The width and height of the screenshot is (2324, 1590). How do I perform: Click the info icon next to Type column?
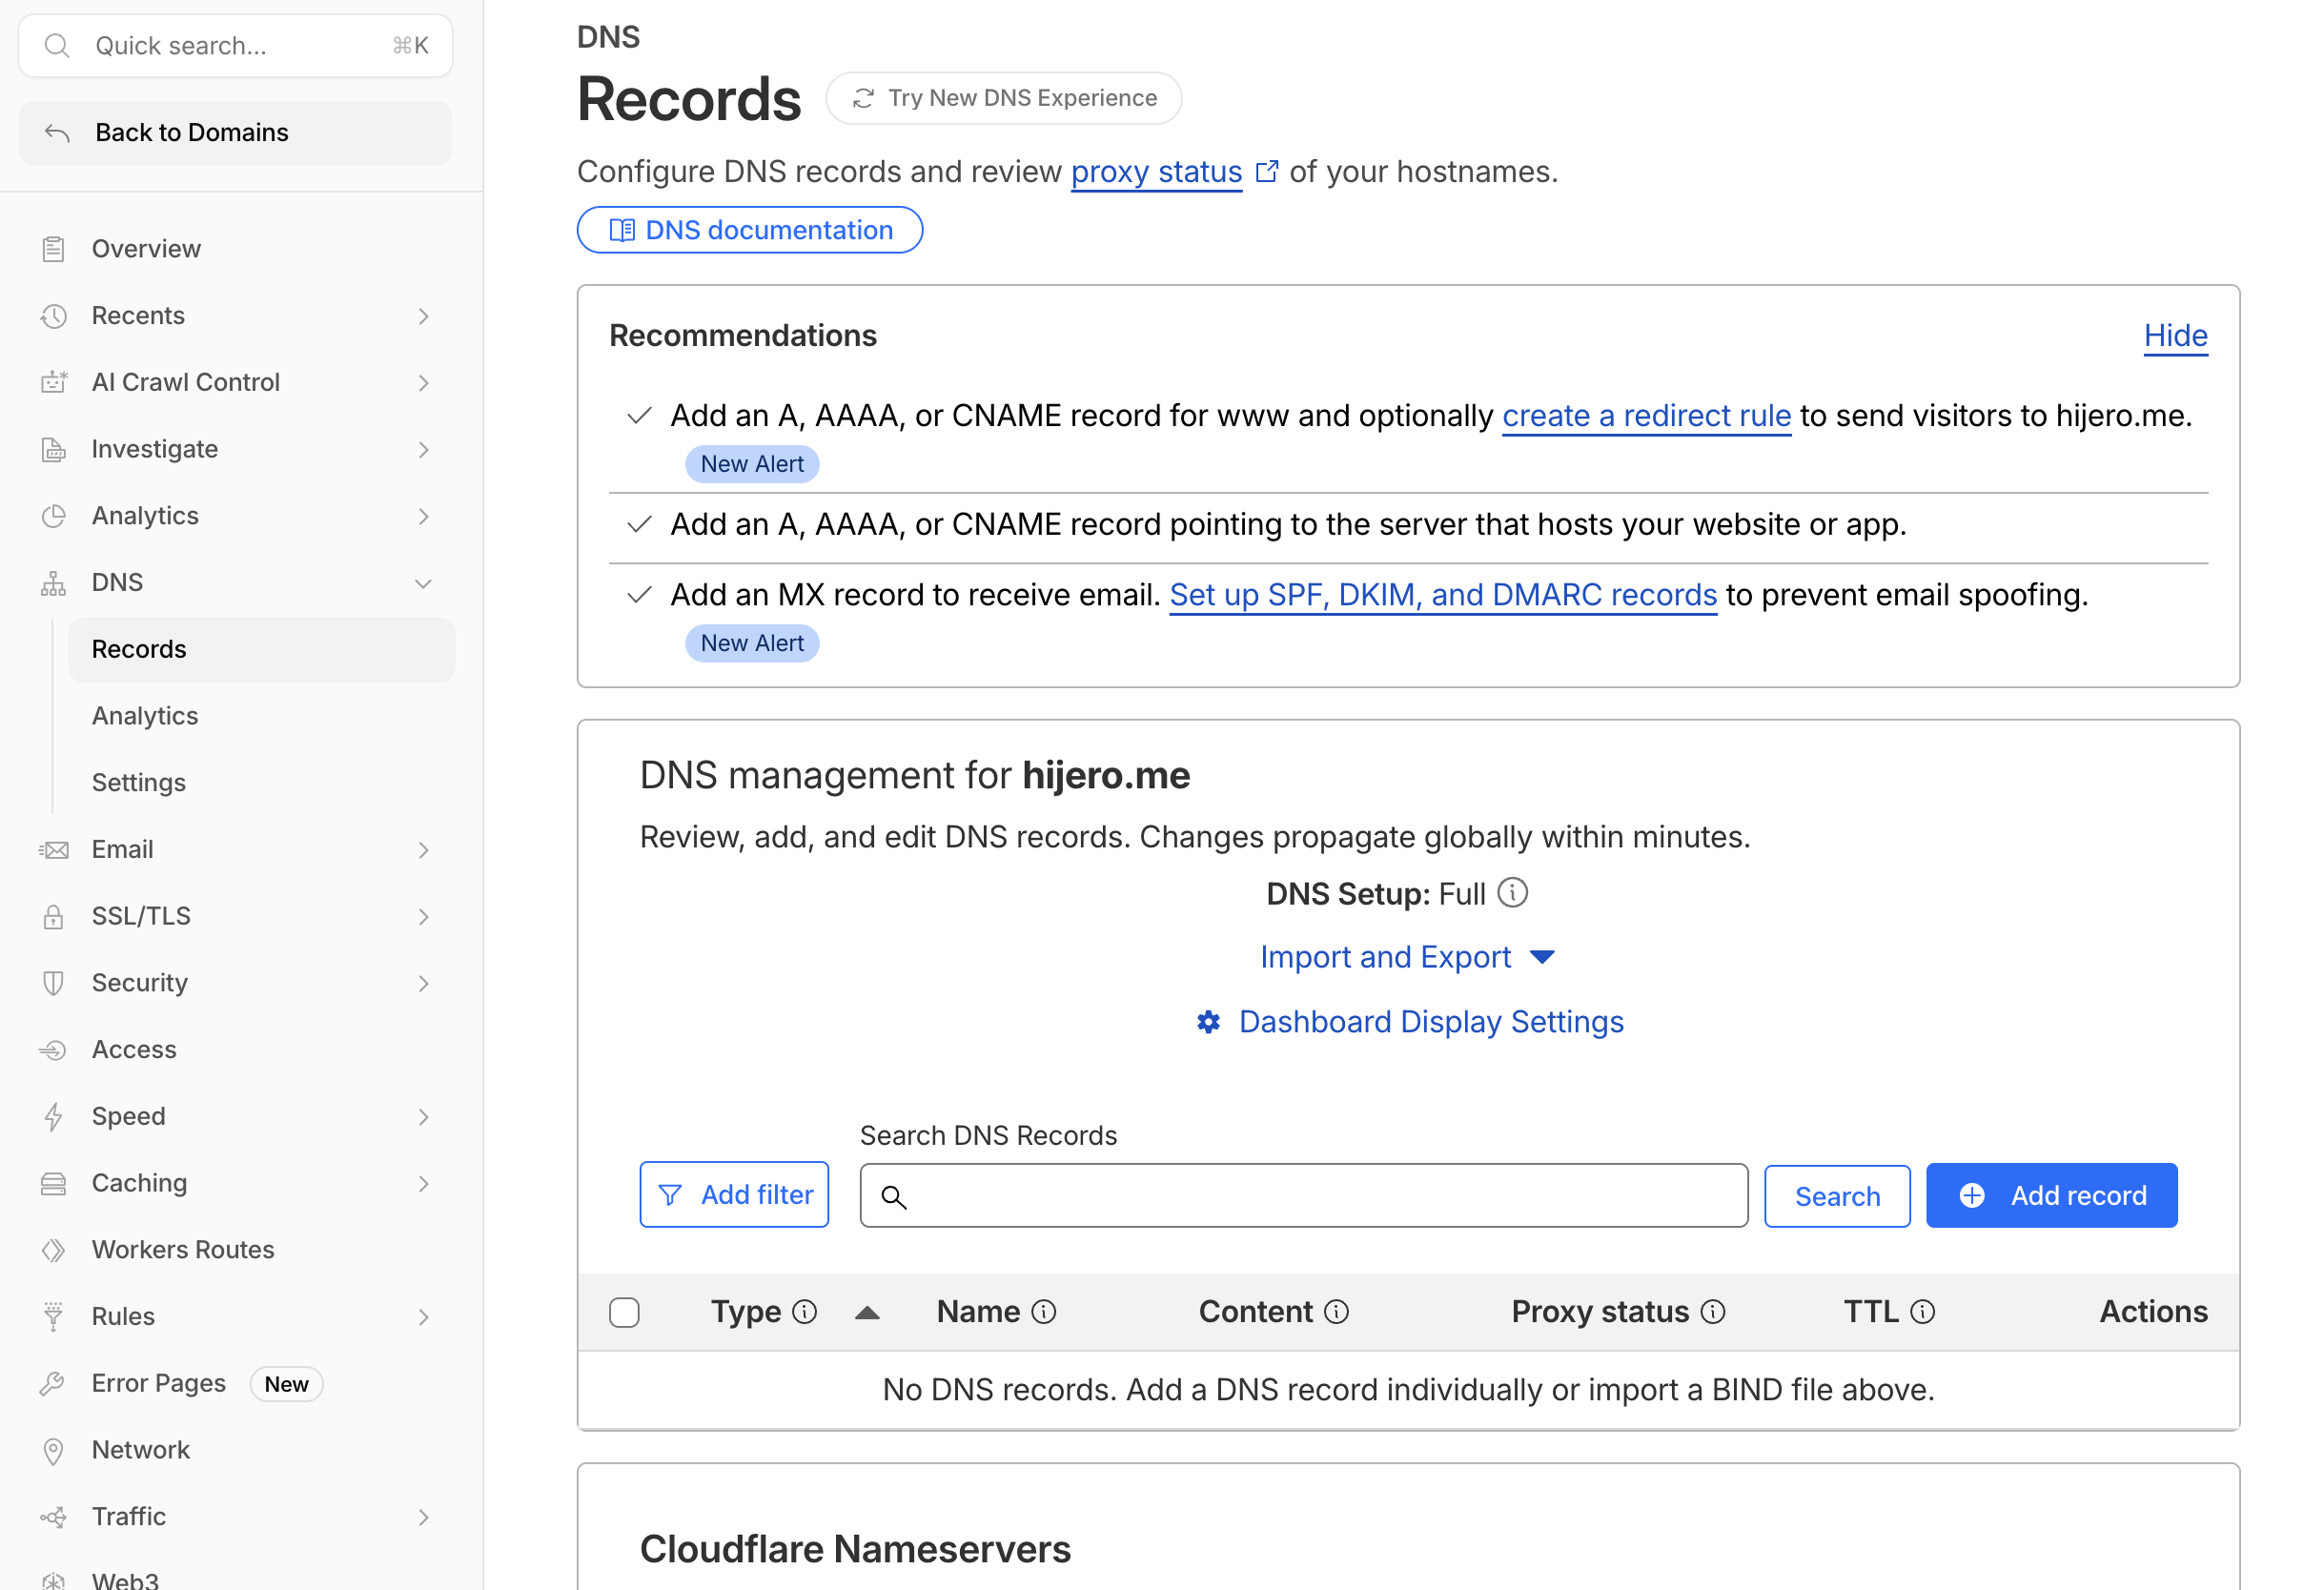point(805,1312)
